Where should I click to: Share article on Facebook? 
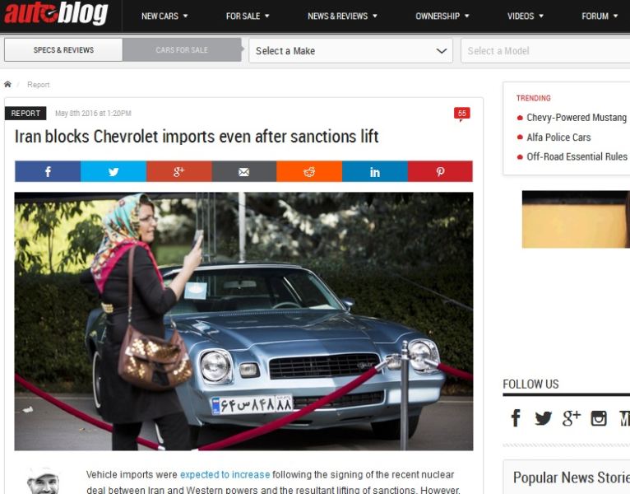pyautogui.click(x=48, y=172)
